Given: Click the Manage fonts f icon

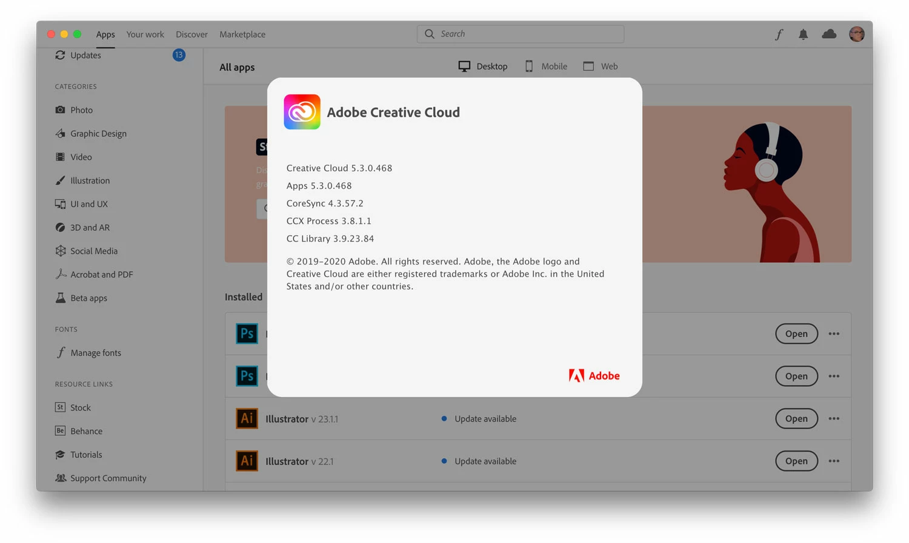Looking at the screenshot, I should pyautogui.click(x=61, y=353).
